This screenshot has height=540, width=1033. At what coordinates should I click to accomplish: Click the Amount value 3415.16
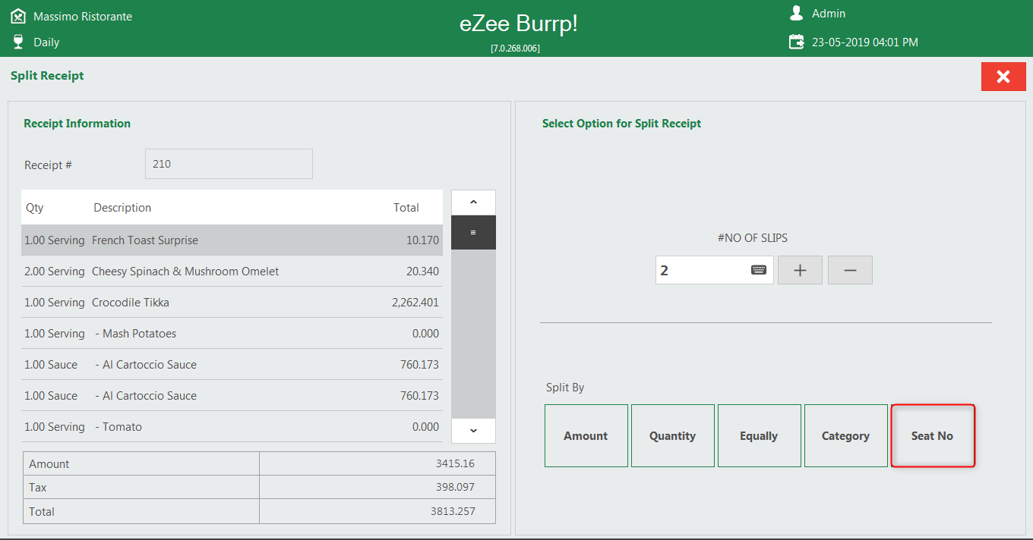pyautogui.click(x=455, y=463)
